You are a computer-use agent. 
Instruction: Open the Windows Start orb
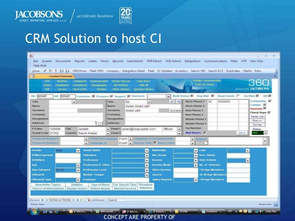[34, 211]
